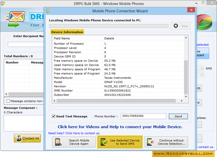Screen dimensions: 217x157
Task: Open Contact us button in main window
Action: [x=27, y=138]
